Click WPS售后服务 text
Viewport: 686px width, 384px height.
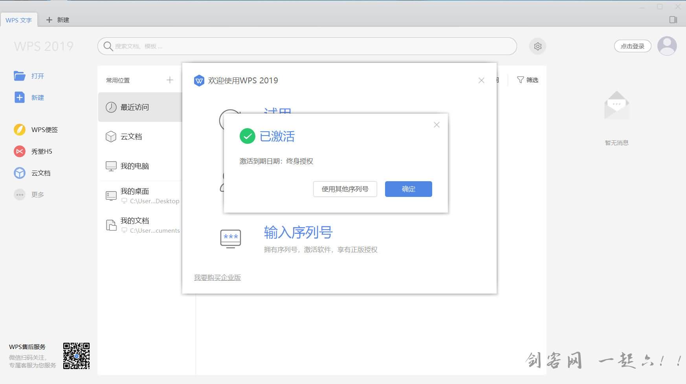[x=27, y=347]
